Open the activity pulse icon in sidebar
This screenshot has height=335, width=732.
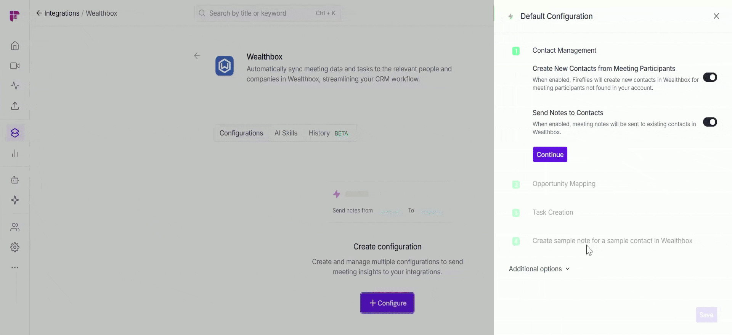click(x=15, y=85)
